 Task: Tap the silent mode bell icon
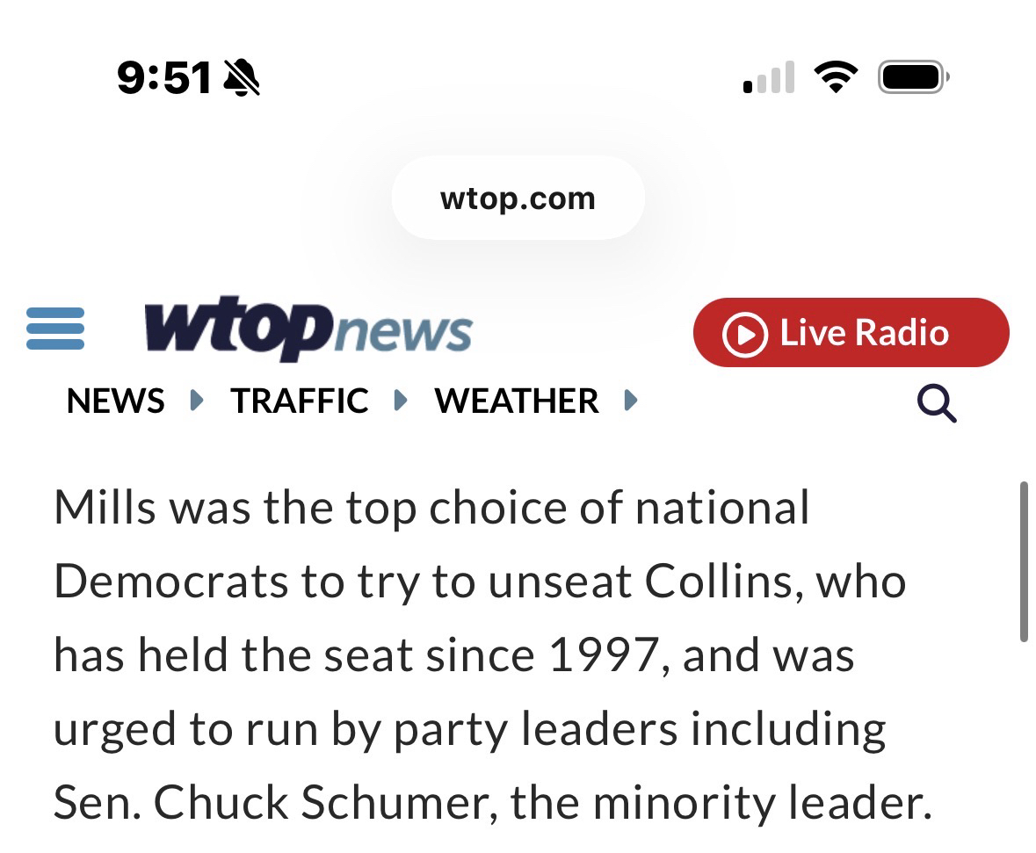(242, 79)
